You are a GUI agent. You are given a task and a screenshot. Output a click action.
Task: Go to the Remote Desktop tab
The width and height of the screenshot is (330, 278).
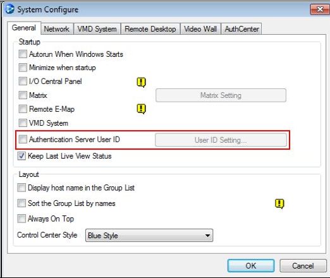pos(150,29)
